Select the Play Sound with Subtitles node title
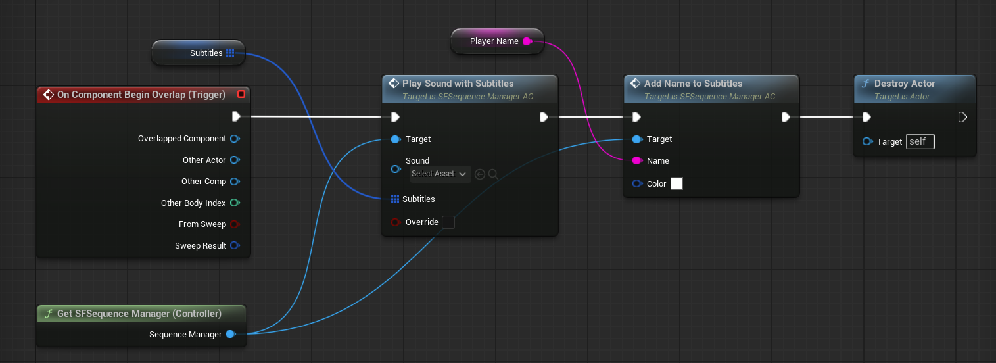Viewport: 996px width, 363px height. point(458,84)
